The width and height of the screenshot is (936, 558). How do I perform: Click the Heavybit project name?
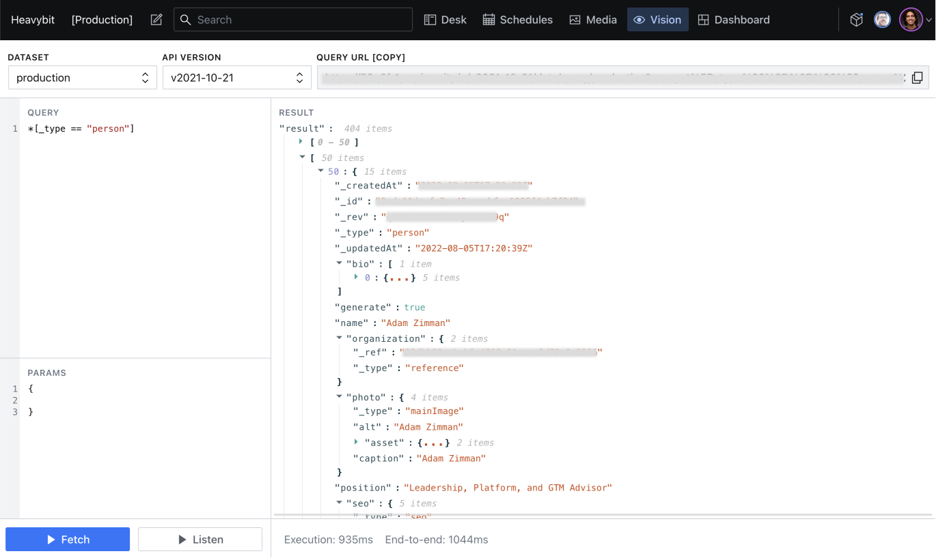34,20
